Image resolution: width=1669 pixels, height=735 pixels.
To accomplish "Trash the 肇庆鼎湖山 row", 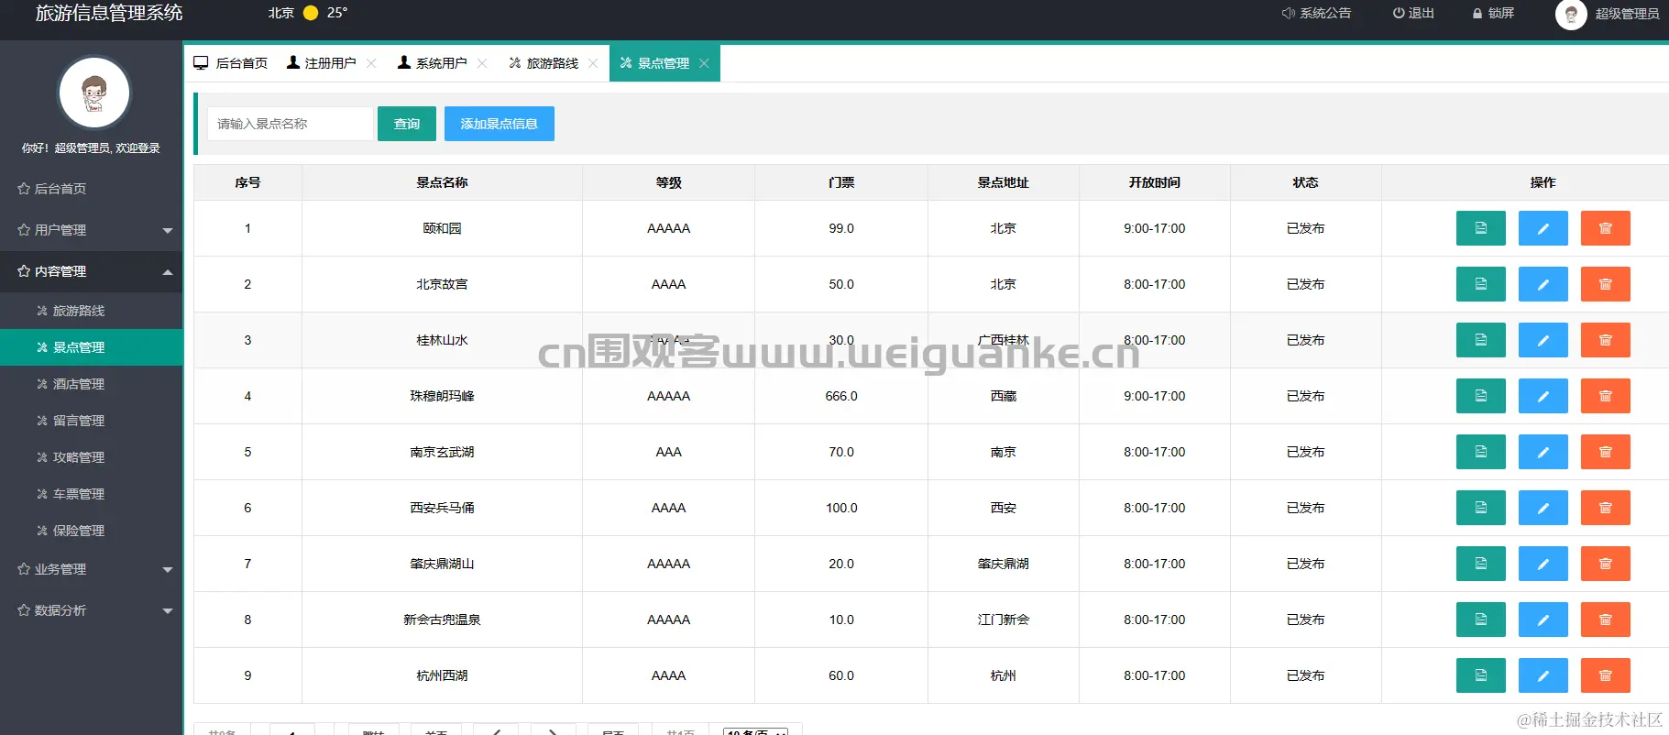I will coord(1605,564).
